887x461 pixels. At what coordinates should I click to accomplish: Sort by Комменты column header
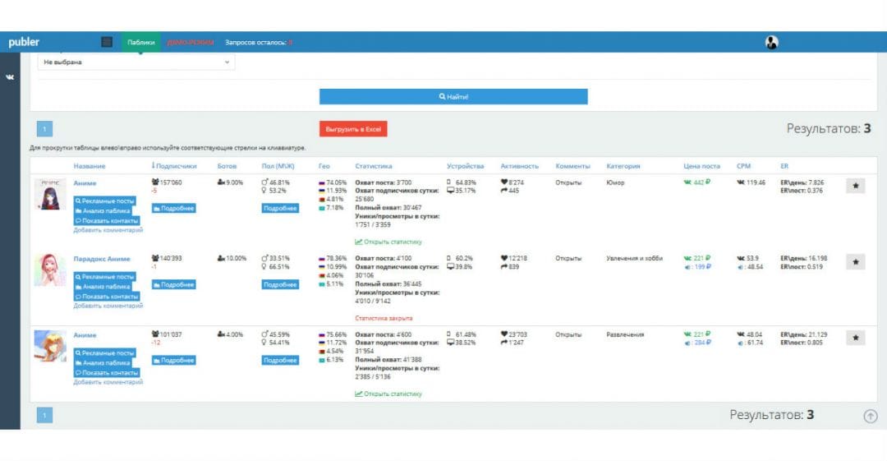pyautogui.click(x=572, y=166)
